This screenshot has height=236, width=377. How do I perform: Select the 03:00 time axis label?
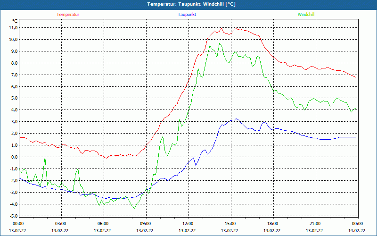pos(61,224)
